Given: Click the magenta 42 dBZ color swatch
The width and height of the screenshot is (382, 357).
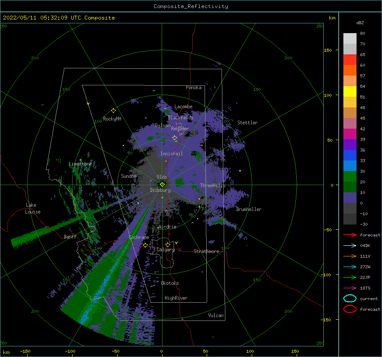Looking at the screenshot, I should click(350, 134).
